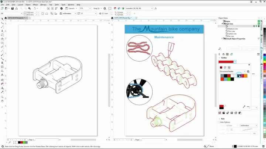Add new style set with plus icon
Image resolution: width=266 pixels, height=149 pixels.
pyautogui.click(x=259, y=24)
